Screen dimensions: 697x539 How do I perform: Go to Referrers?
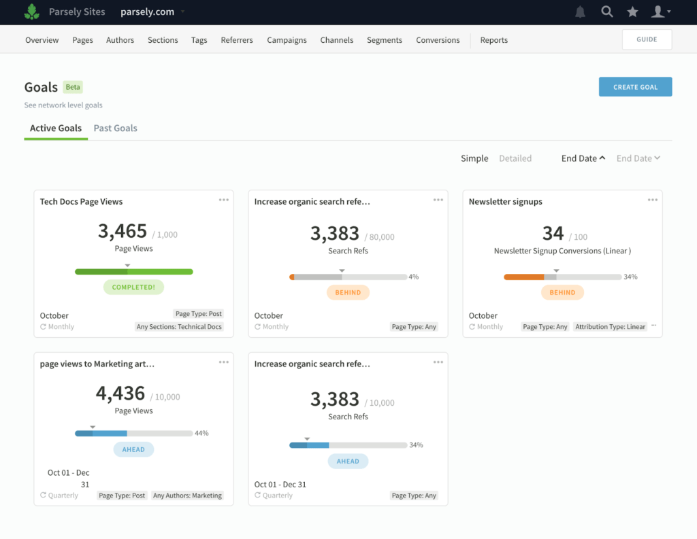click(237, 40)
